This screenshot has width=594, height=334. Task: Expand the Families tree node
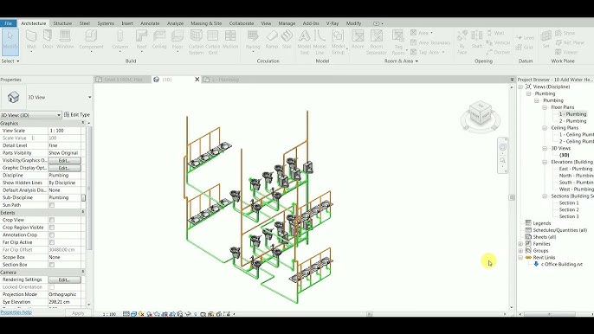pos(520,244)
